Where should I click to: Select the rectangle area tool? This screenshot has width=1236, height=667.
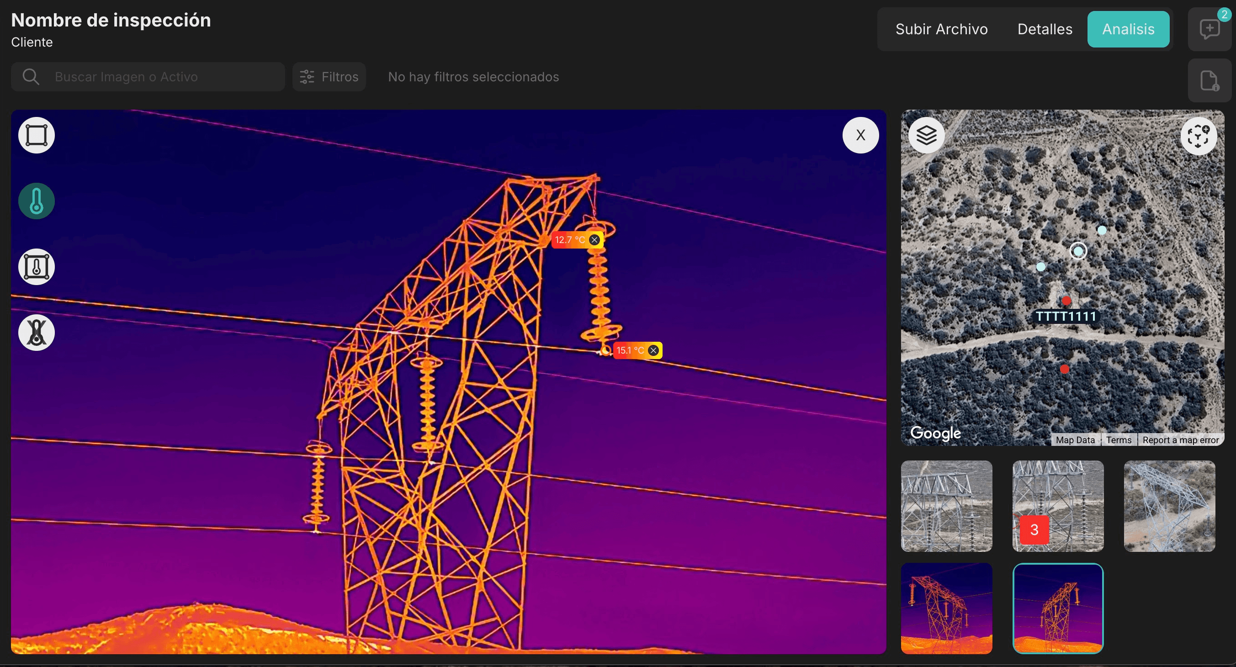click(x=37, y=135)
